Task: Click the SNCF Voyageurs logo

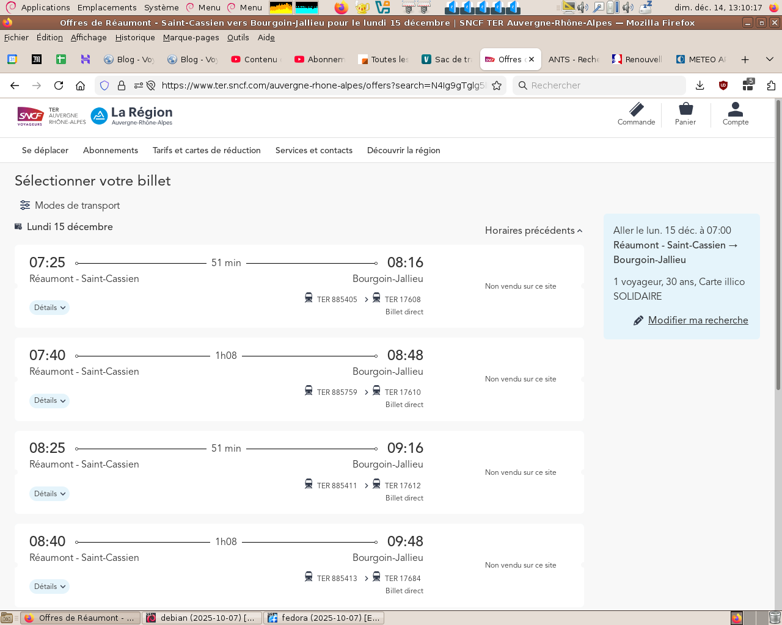Action: point(31,115)
